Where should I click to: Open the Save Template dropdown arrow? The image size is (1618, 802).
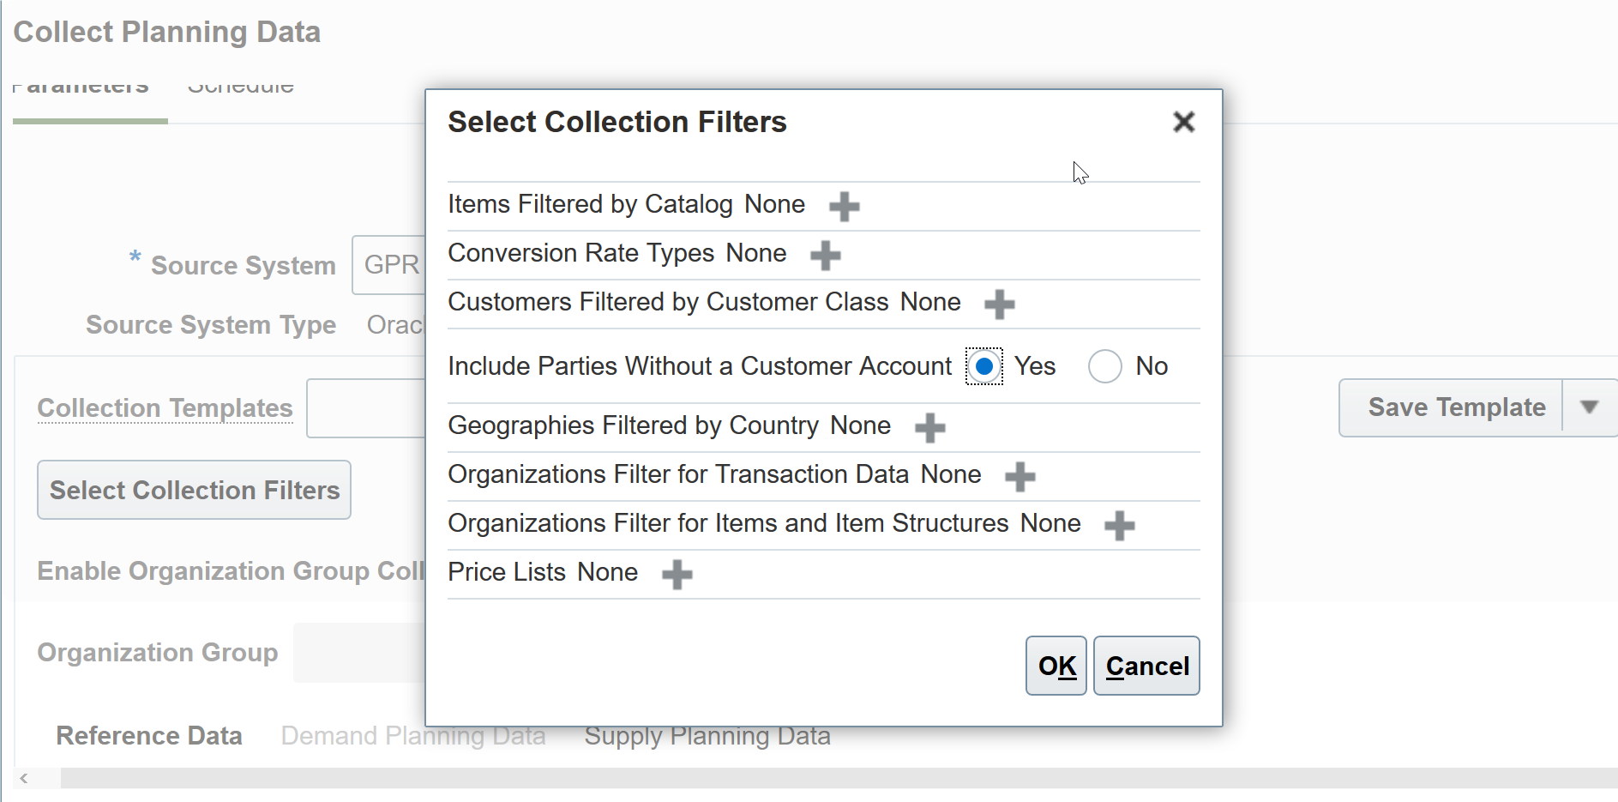tap(1589, 407)
